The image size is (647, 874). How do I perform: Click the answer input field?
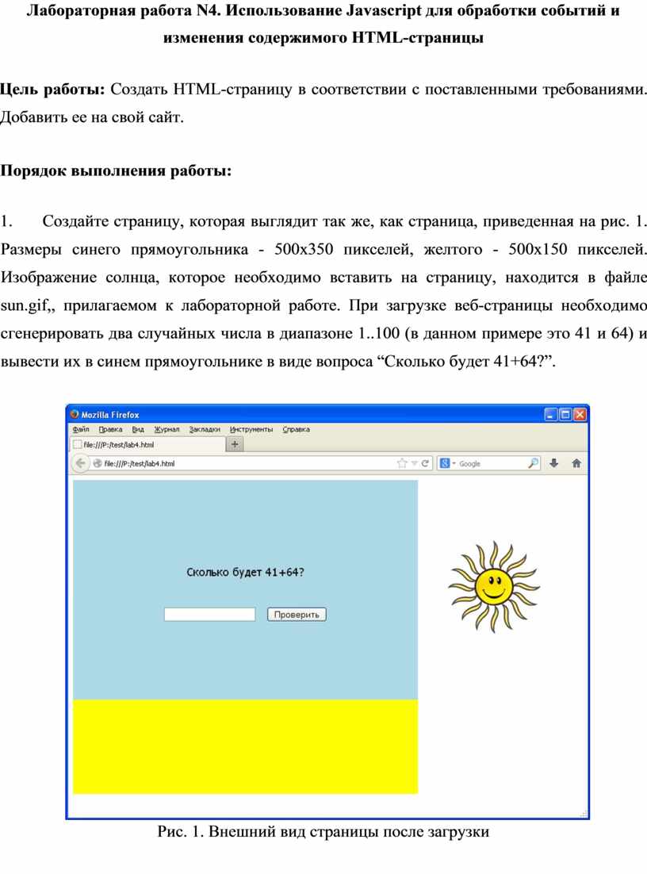pos(209,615)
